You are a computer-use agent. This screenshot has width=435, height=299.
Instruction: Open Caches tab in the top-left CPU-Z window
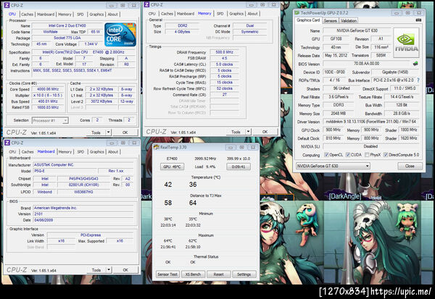[28, 14]
